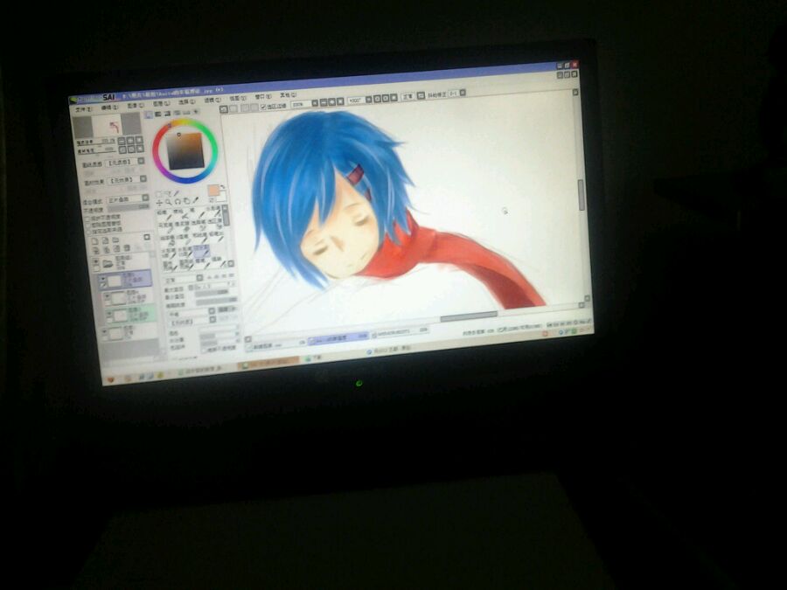
Task: Toggle the selection source checkbox
Action: point(88,232)
